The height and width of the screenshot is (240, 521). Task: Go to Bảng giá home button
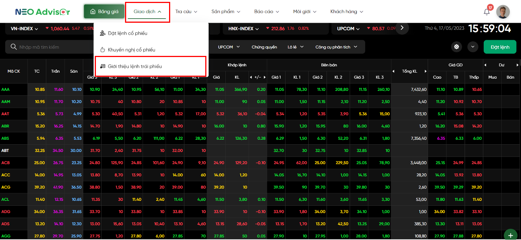104,12
